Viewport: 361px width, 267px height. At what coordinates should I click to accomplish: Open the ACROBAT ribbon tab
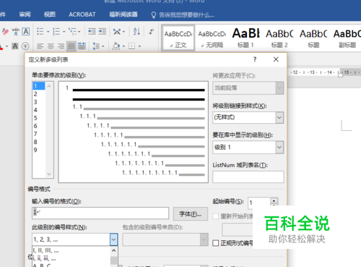pos(82,14)
